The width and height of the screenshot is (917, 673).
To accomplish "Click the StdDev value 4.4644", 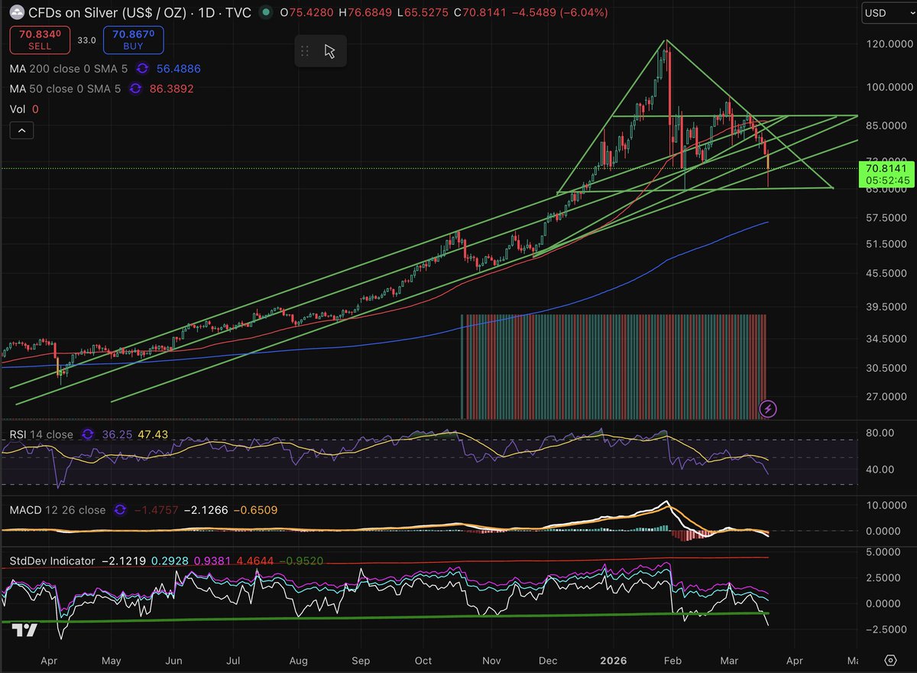I will pos(254,561).
